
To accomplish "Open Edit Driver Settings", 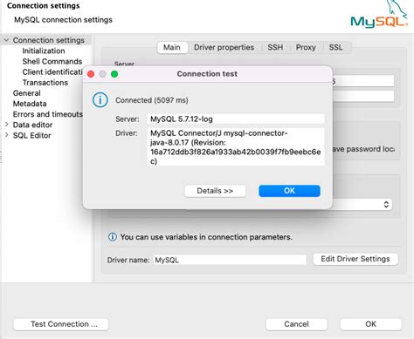I will pos(355,259).
